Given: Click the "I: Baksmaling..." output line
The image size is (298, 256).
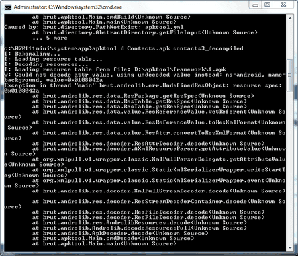Looking at the screenshot, I should (32, 54).
